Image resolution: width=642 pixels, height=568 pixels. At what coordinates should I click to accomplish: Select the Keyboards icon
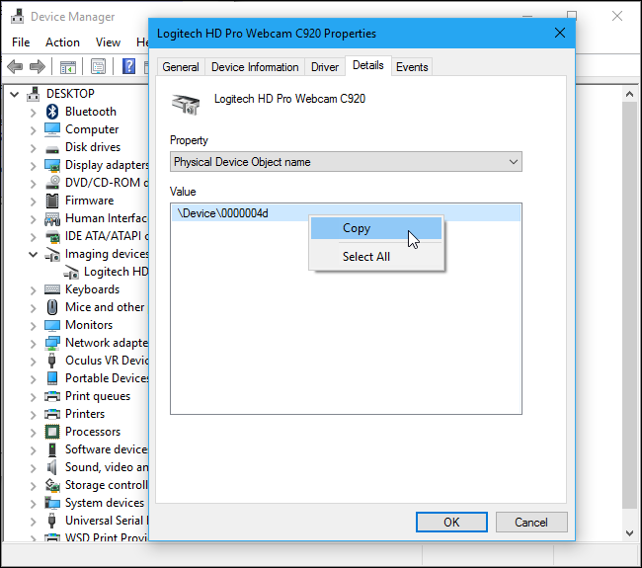(52, 289)
